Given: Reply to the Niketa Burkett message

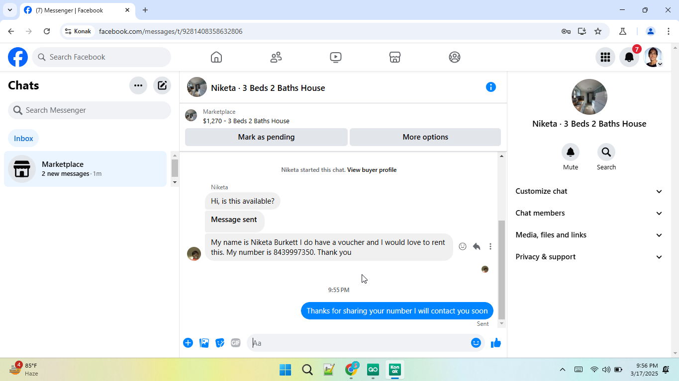Looking at the screenshot, I should 477,246.
